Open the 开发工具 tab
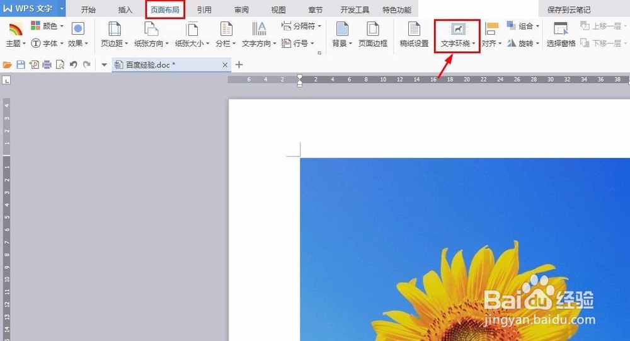 355,9
